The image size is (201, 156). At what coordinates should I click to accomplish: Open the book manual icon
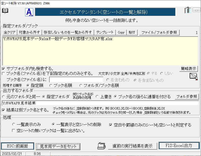[5, 10]
